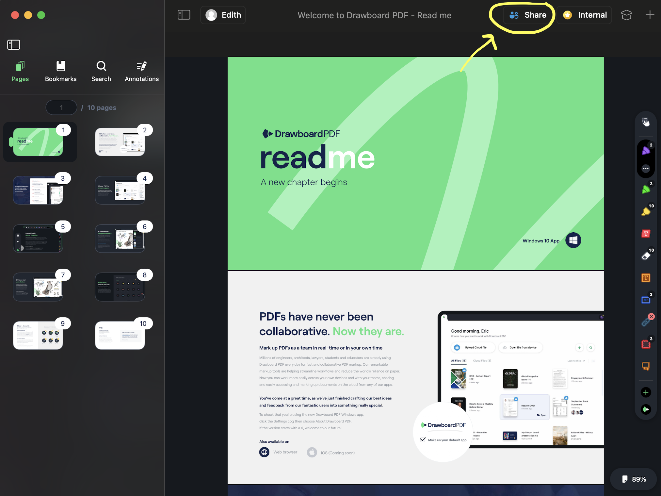Click the page number input field
The height and width of the screenshot is (496, 661).
tap(61, 107)
